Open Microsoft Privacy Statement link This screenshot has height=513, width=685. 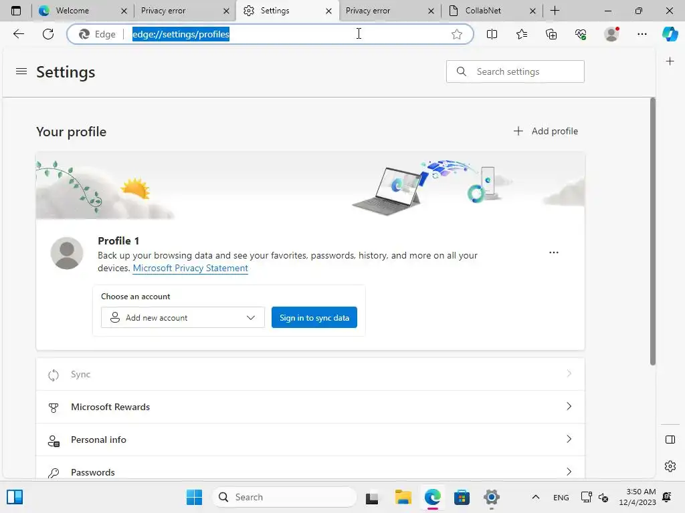(x=191, y=268)
